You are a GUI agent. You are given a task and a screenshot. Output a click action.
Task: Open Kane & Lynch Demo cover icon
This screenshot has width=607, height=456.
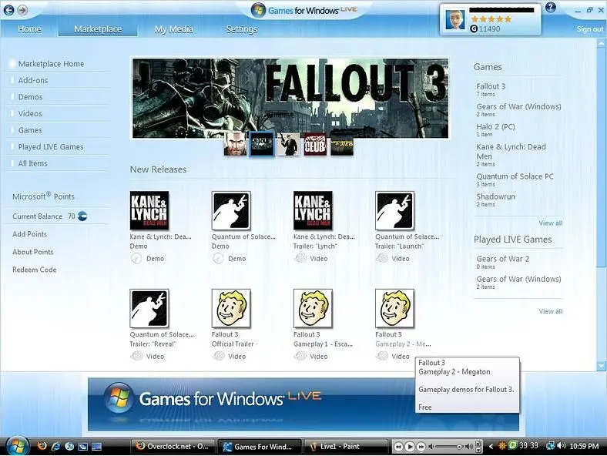(149, 210)
